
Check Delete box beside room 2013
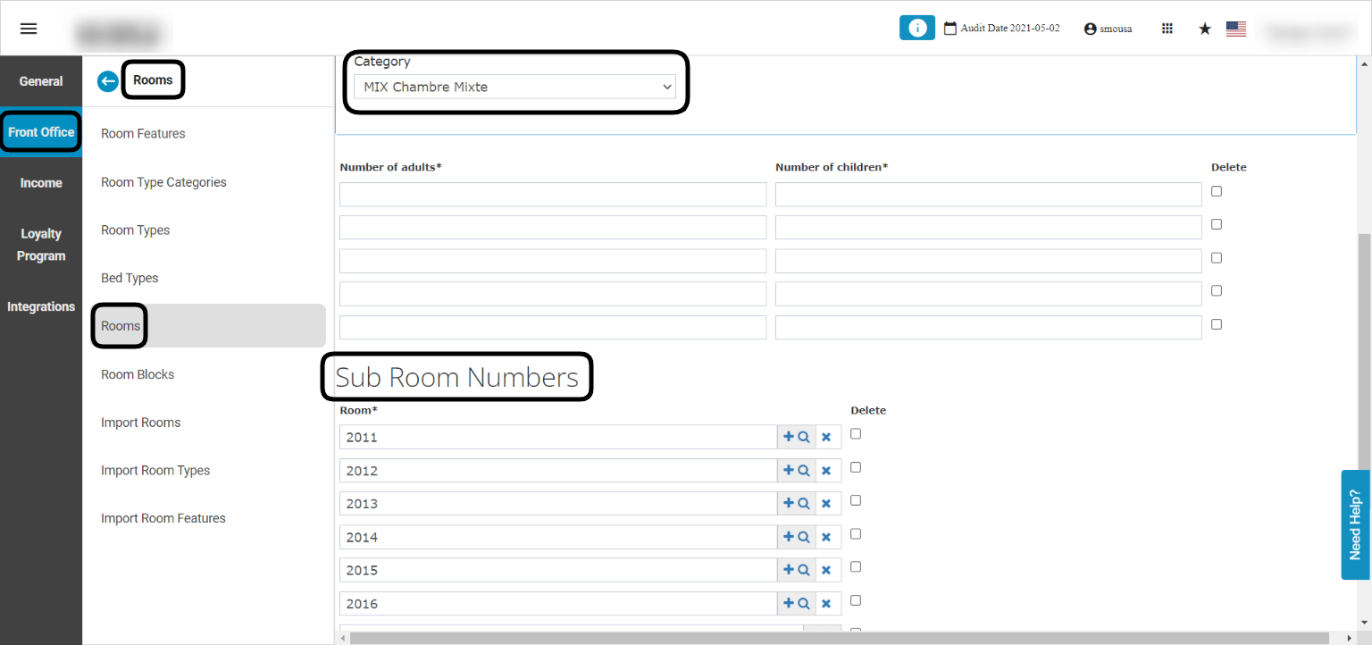coord(856,500)
